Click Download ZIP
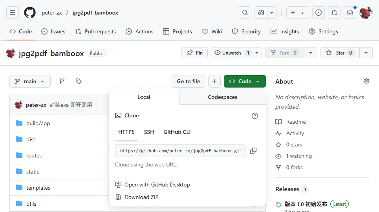This screenshot has width=379, height=212. 141,197
